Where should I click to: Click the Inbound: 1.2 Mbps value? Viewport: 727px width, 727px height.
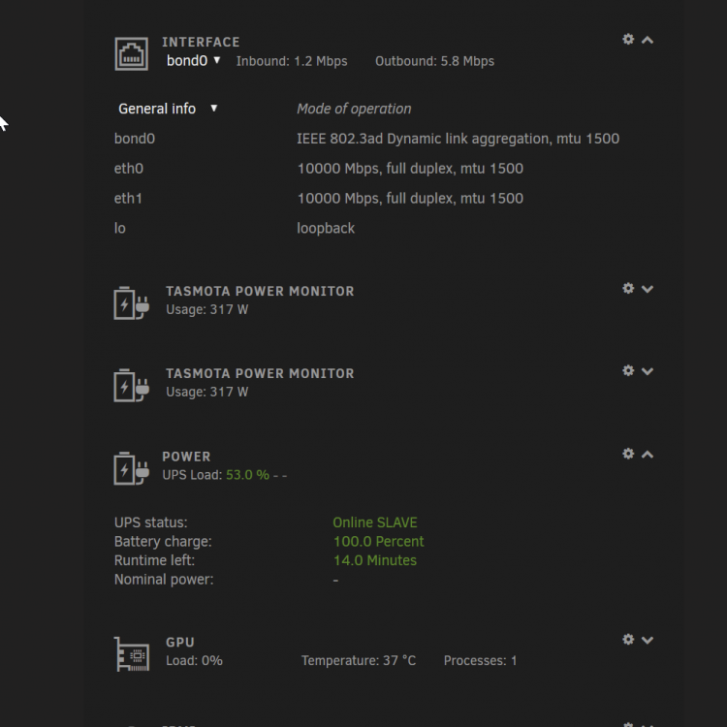coord(292,61)
